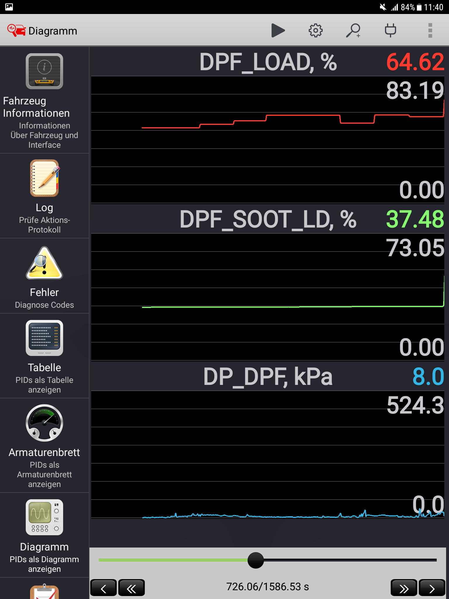Fast forward with double right arrow button
The image size is (449, 599).
(404, 588)
